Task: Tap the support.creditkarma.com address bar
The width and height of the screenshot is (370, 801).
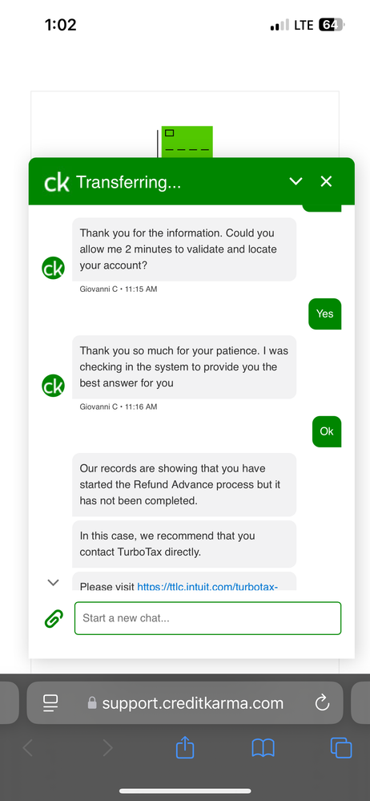Action: point(185,703)
